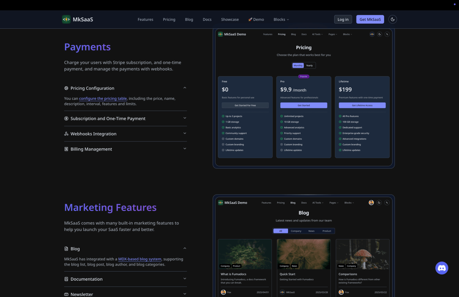Open AI Tools dropdown in pricing preview

(317, 34)
